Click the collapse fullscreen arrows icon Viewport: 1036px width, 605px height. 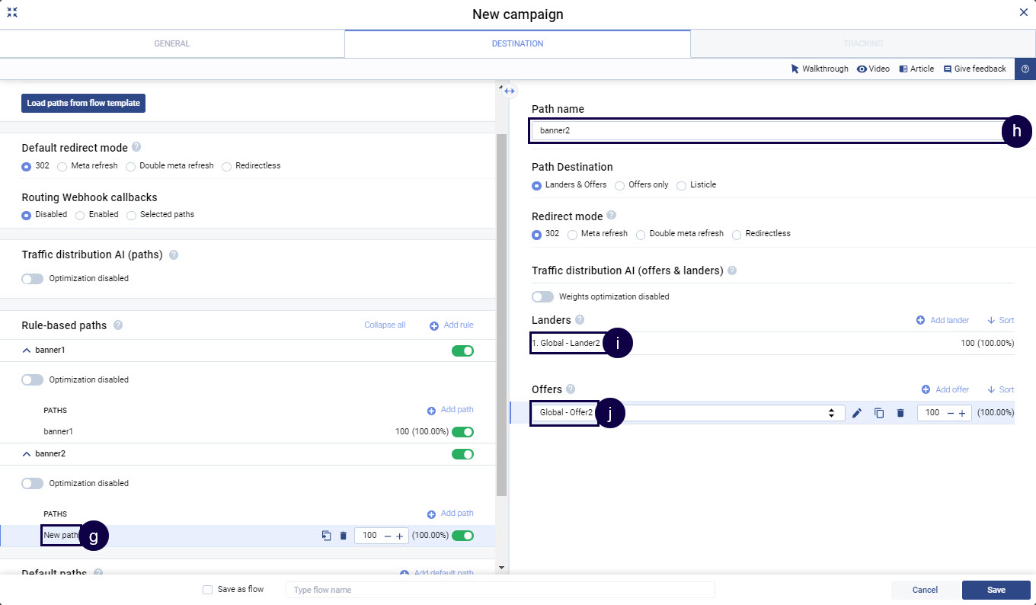(x=12, y=12)
